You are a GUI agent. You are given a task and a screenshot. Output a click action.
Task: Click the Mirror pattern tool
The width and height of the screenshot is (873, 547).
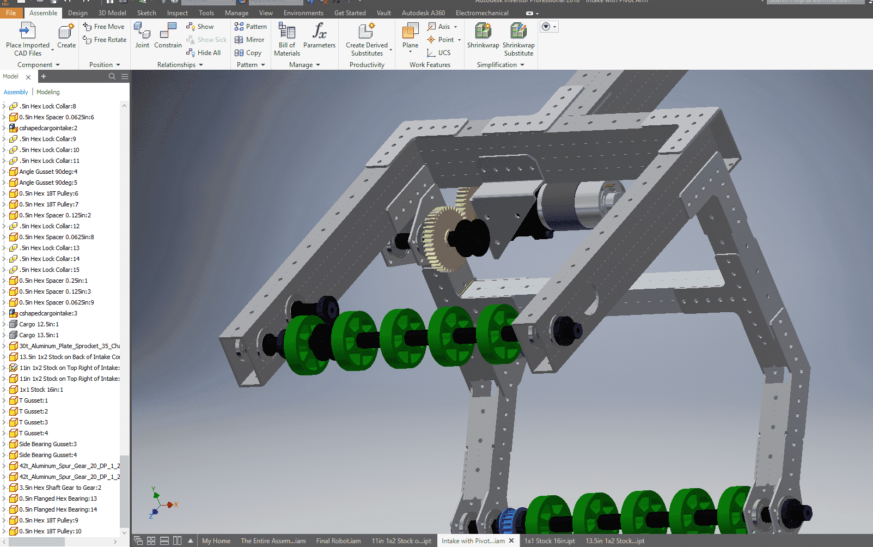click(249, 40)
